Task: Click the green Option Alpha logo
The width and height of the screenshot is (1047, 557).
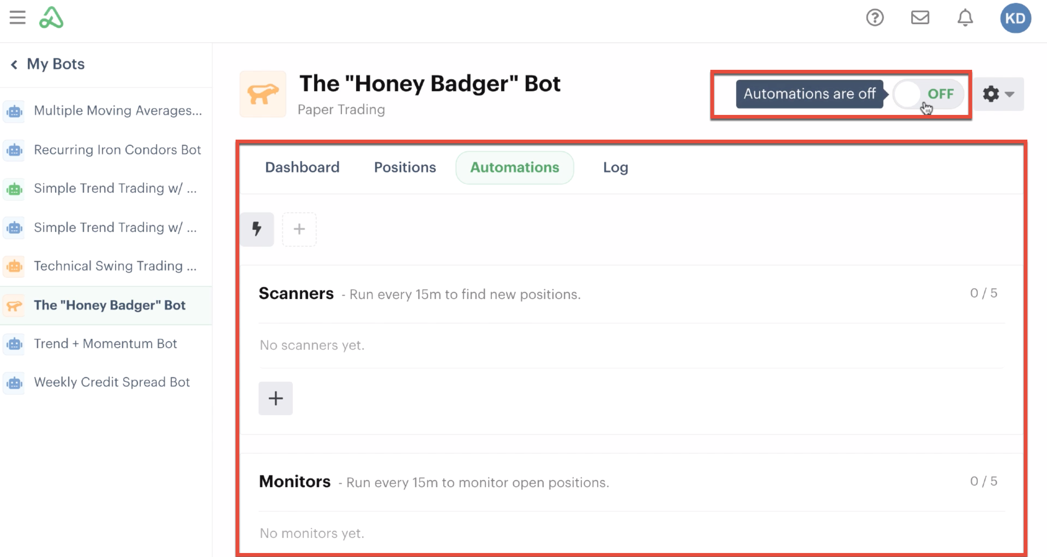Action: point(51,17)
